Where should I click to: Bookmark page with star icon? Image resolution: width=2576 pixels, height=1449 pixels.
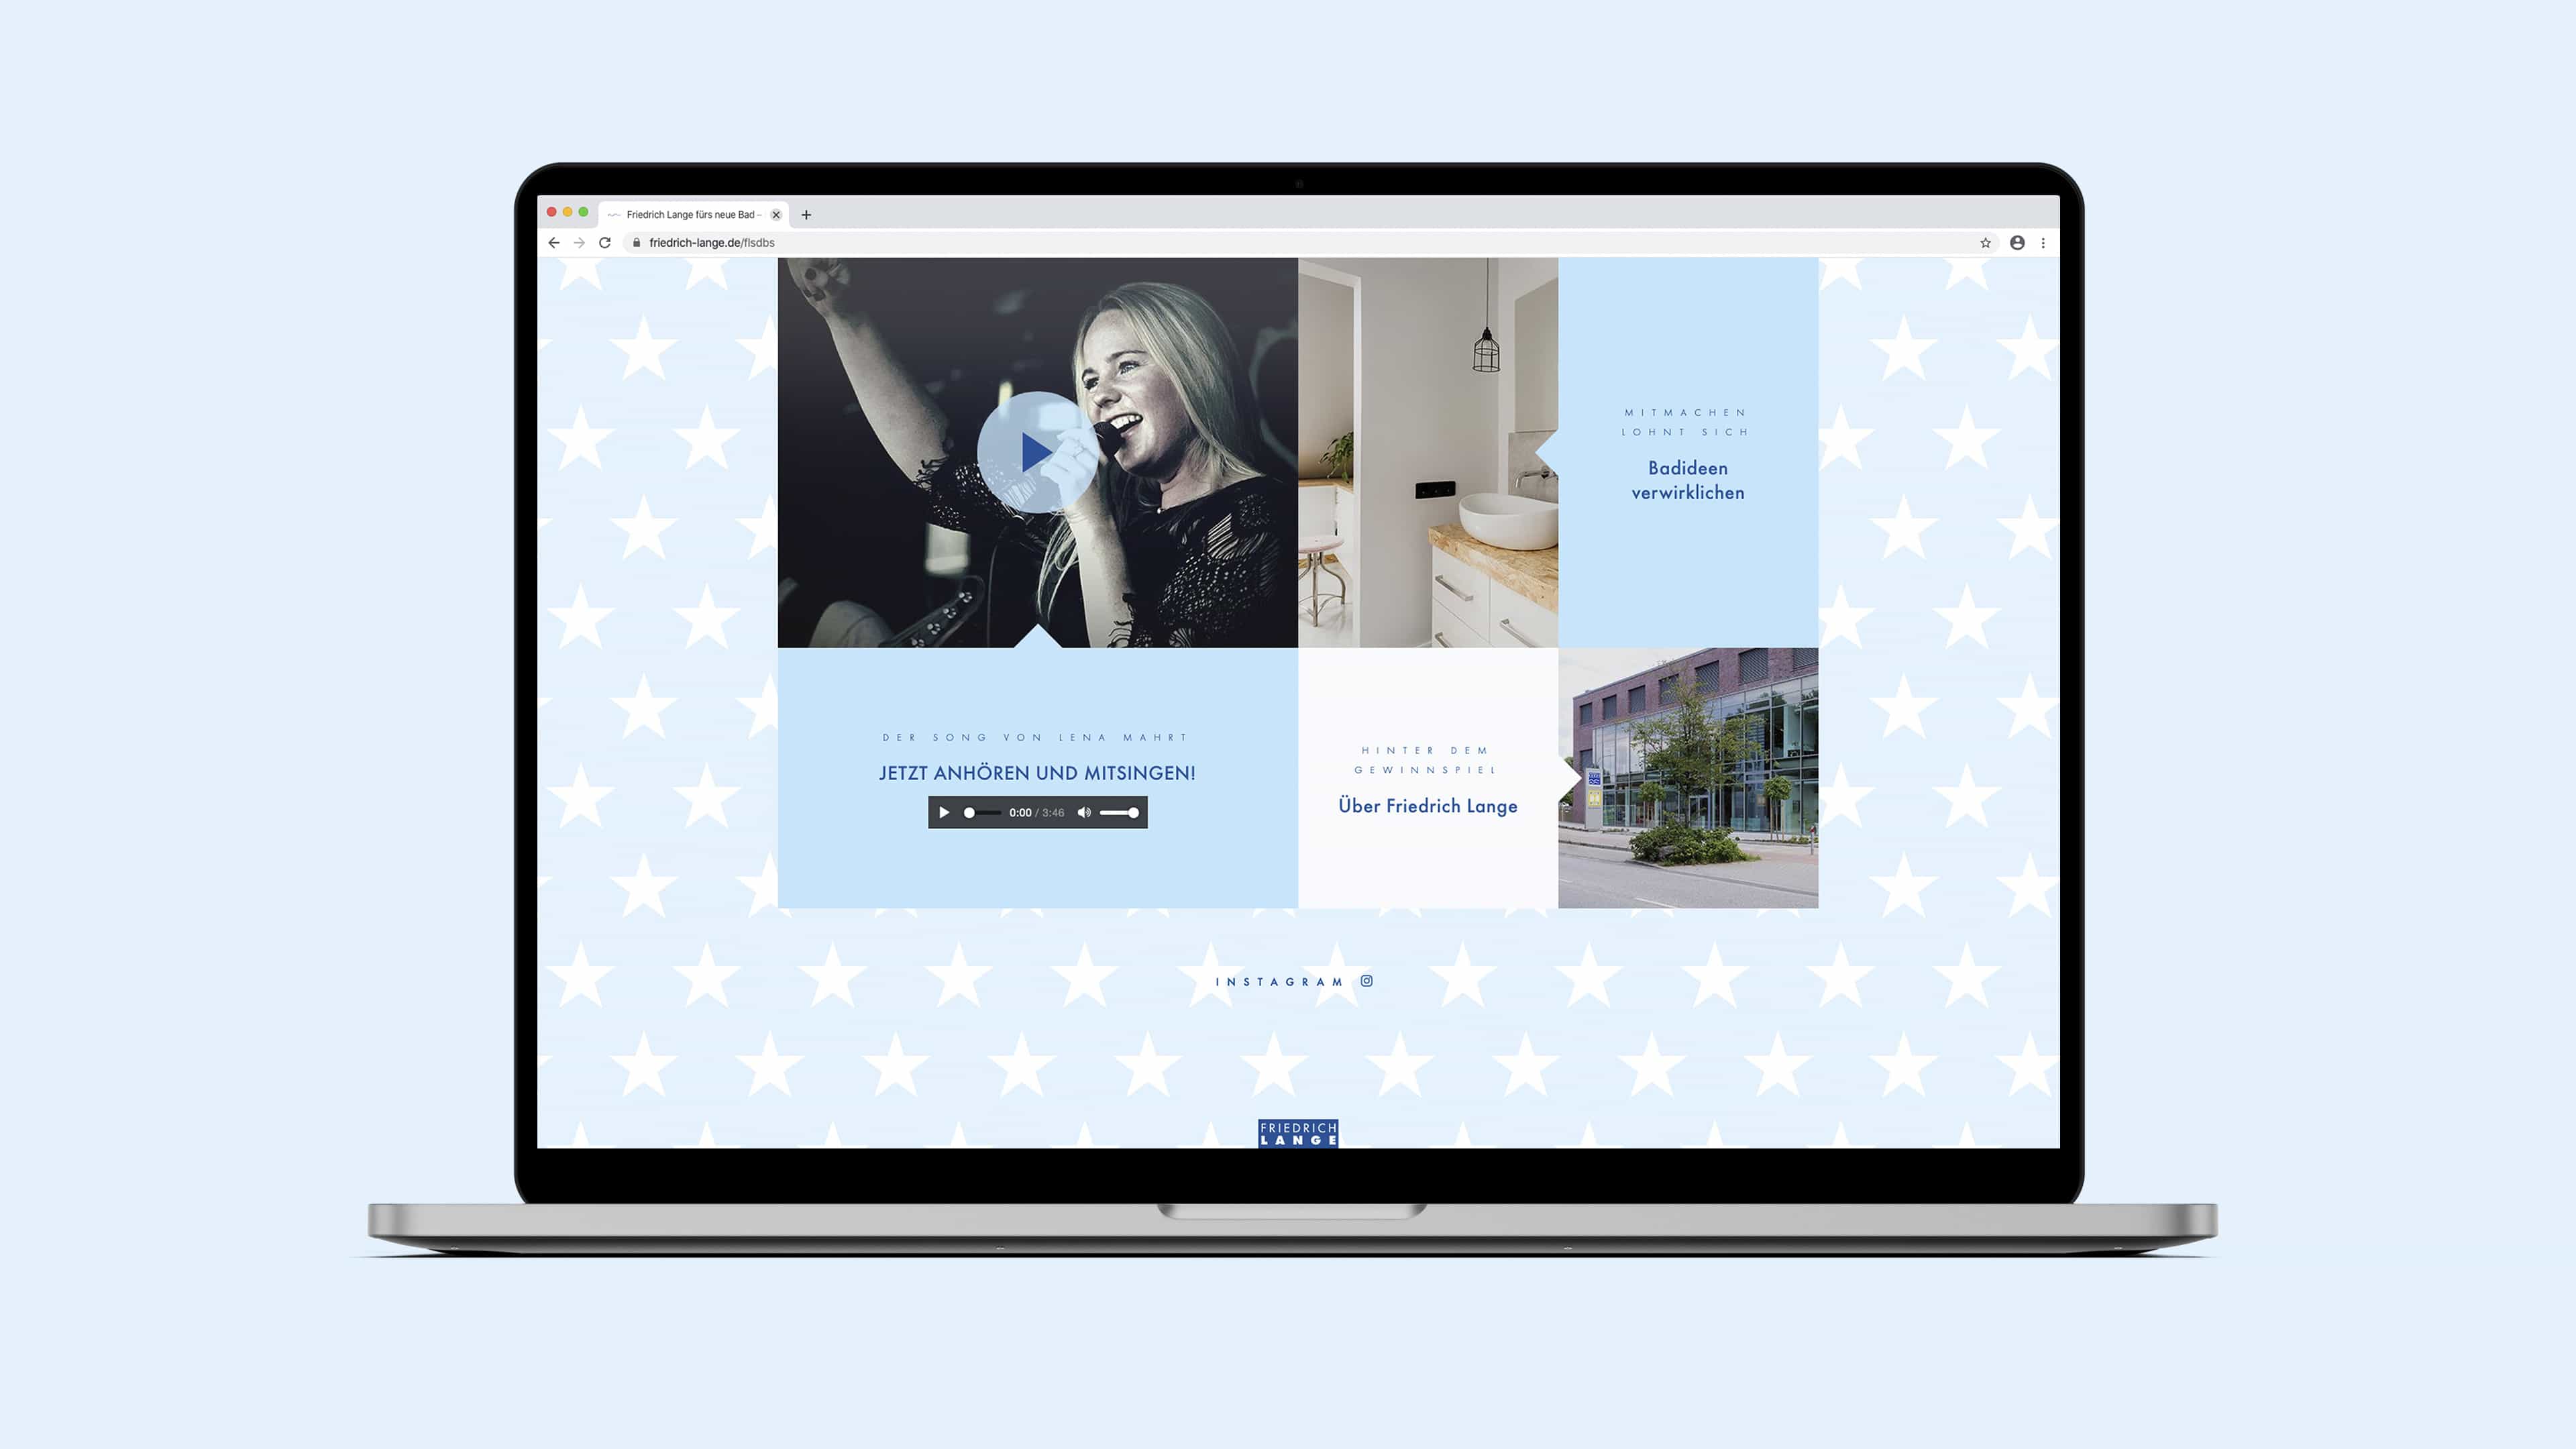coord(1985,243)
